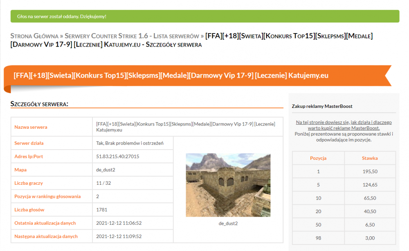Click the 'Stawka' column header
Image resolution: width=409 pixels, height=251 pixels.
(370, 158)
